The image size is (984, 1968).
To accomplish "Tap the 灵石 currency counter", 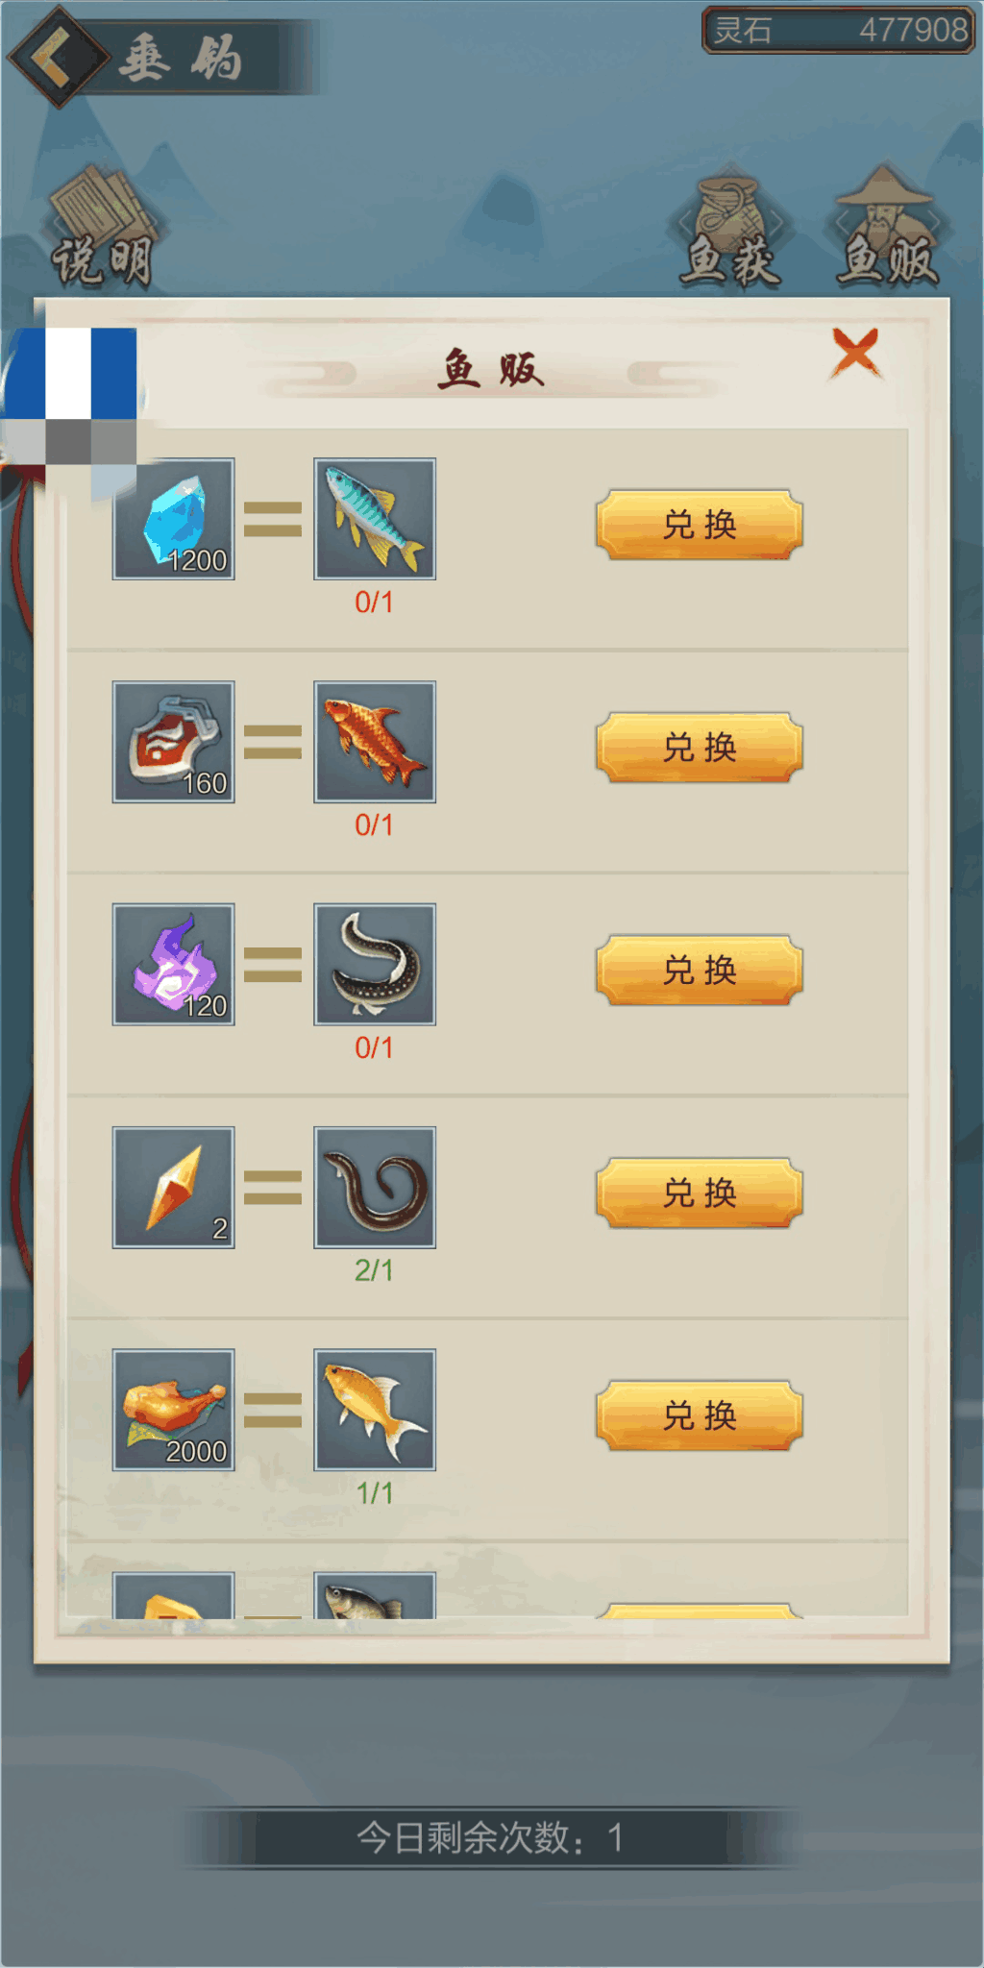I will tap(838, 30).
